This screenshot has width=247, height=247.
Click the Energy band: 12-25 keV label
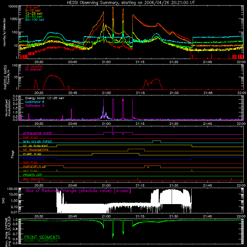pos(45,98)
